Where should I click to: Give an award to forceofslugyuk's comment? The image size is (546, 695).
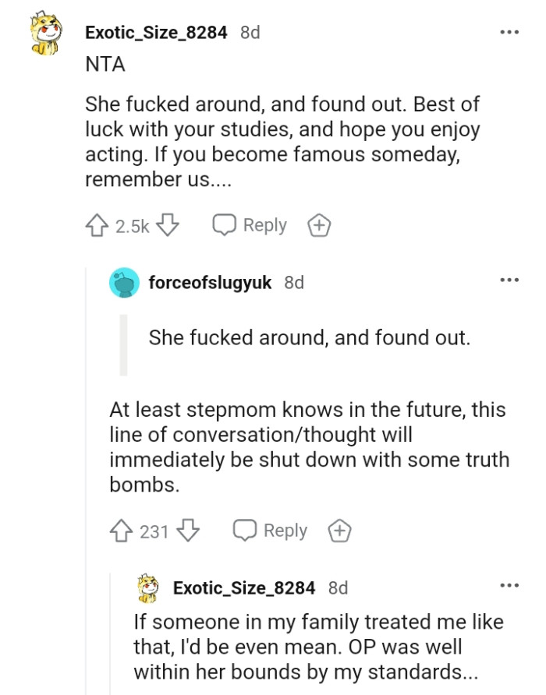[x=339, y=531]
